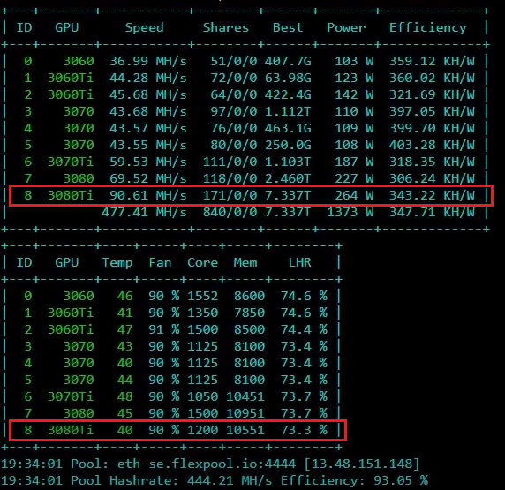Image resolution: width=505 pixels, height=490 pixels.
Task: Select pool hashrate 444.21 MH/s
Action: pos(230,480)
